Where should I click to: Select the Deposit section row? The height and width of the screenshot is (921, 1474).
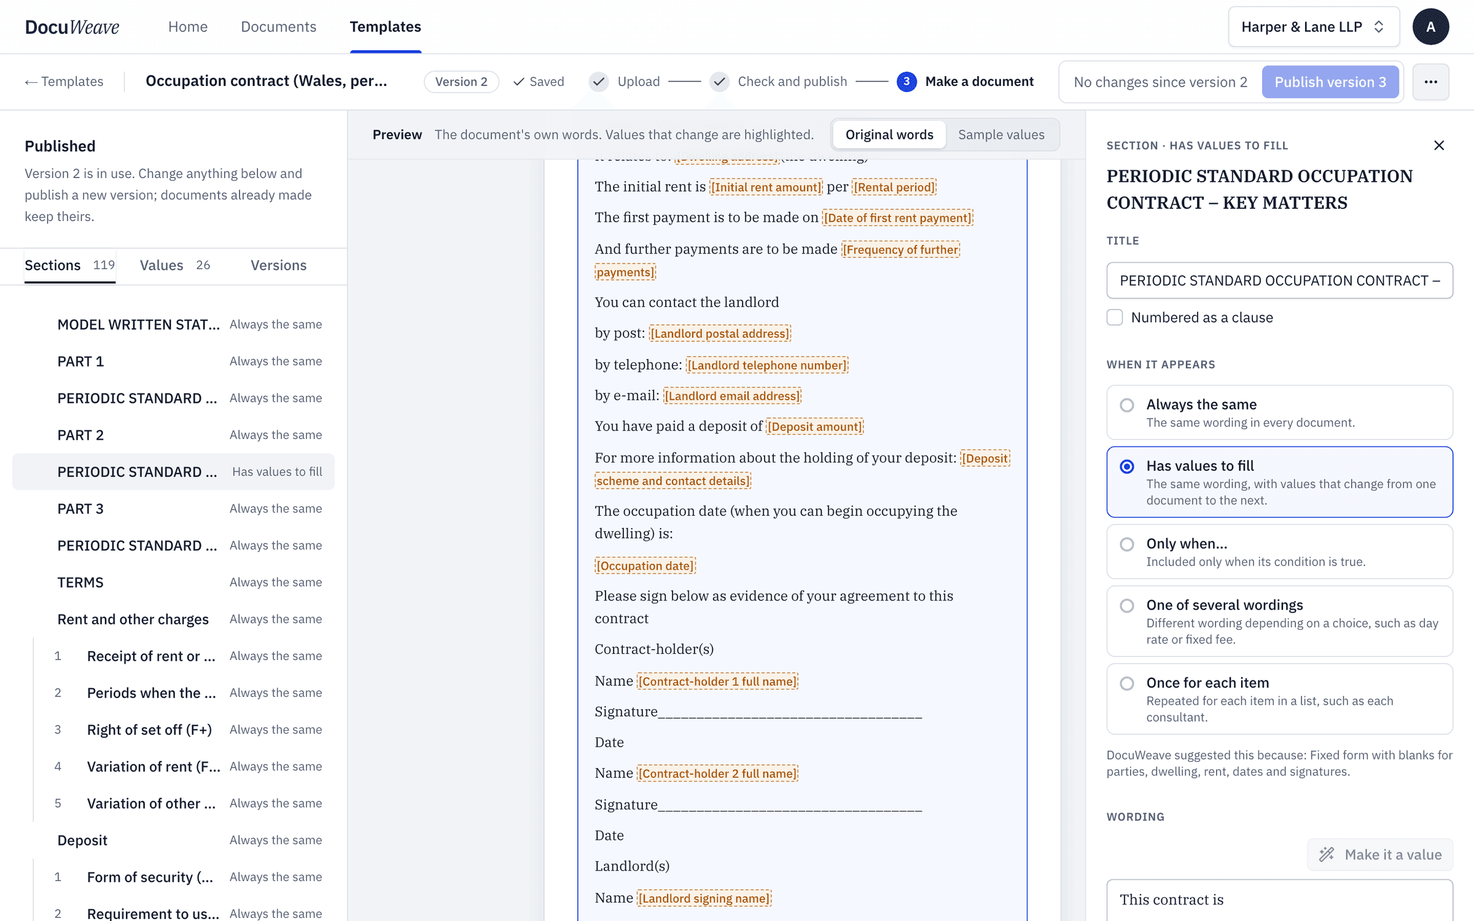click(173, 840)
